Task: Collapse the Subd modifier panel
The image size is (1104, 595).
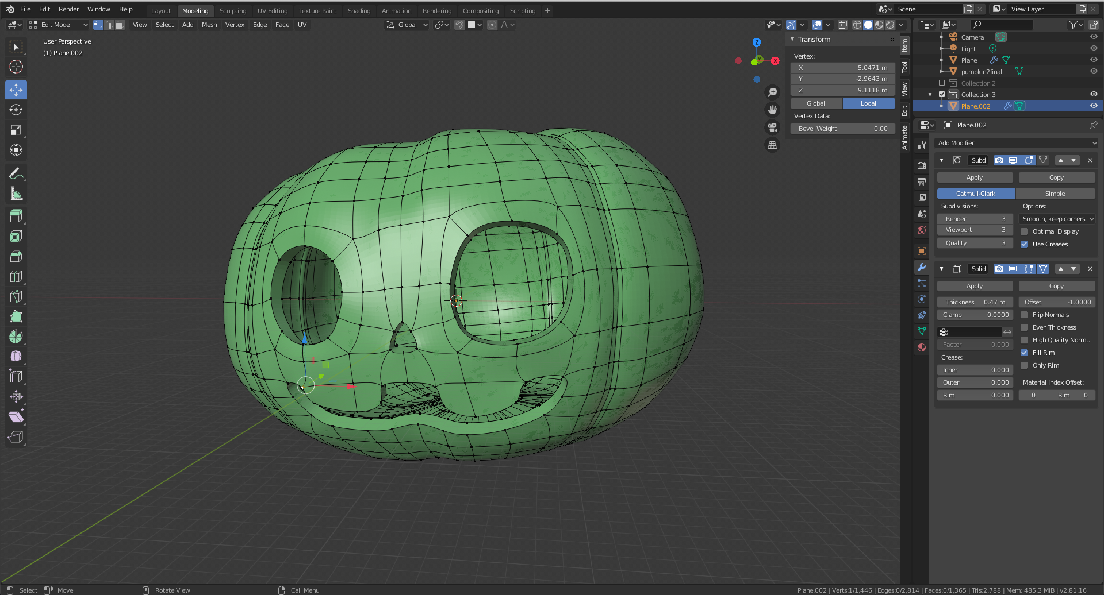Action: [941, 160]
